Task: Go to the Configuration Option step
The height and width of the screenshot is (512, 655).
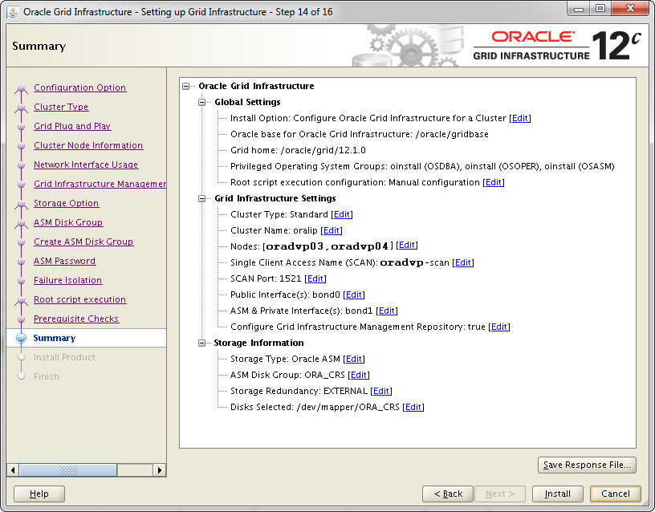Action: pos(79,87)
